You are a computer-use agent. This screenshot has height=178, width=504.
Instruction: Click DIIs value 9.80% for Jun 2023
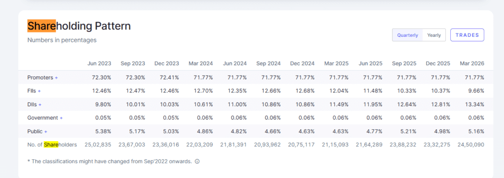[x=103, y=105]
